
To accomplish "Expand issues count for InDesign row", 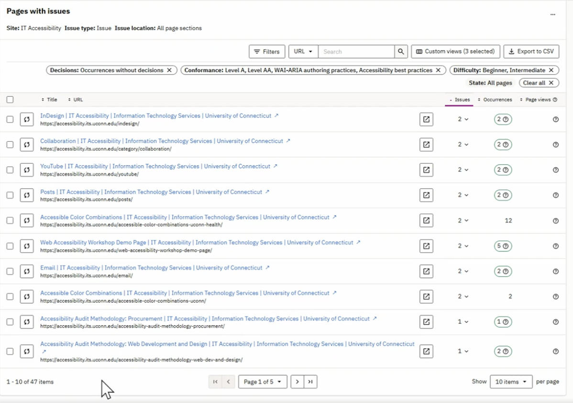I will [463, 119].
